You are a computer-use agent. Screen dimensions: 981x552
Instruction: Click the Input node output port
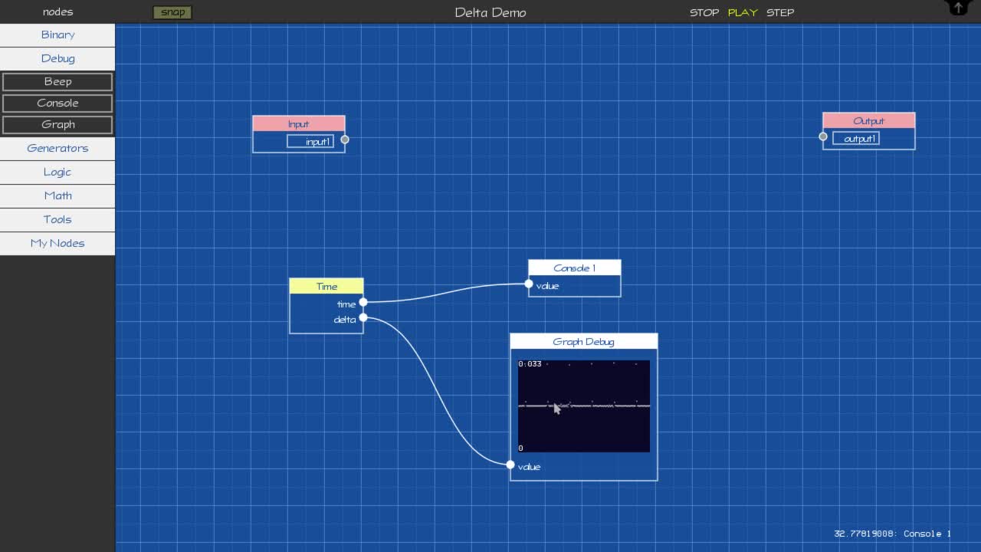pyautogui.click(x=345, y=140)
